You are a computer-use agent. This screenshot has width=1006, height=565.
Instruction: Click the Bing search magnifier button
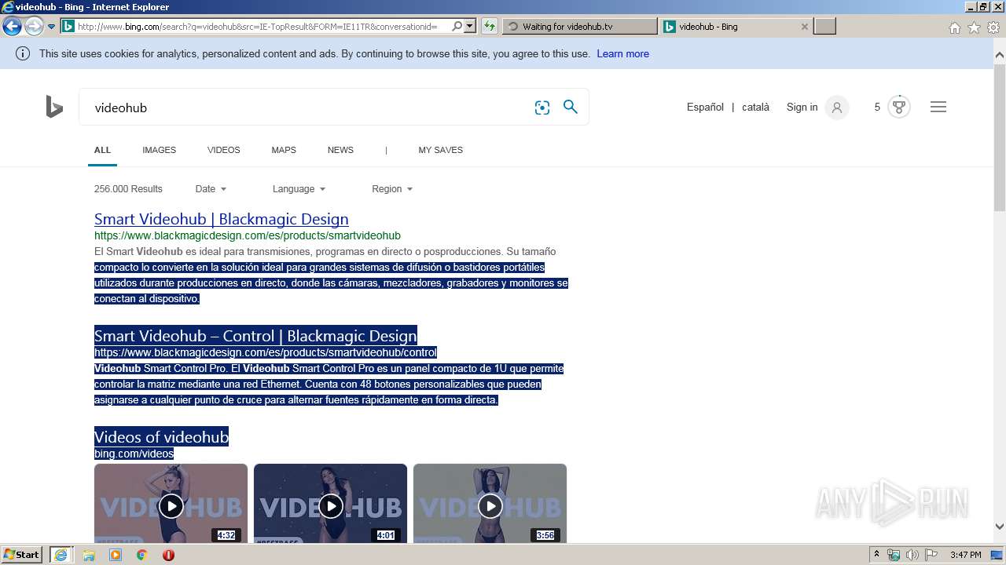(x=571, y=107)
